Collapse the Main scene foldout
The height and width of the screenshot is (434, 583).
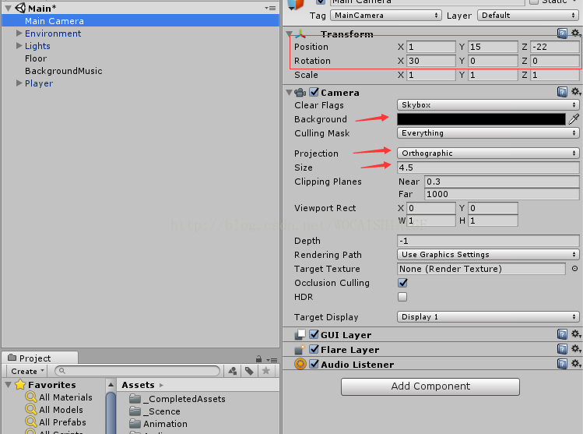coord(9,9)
